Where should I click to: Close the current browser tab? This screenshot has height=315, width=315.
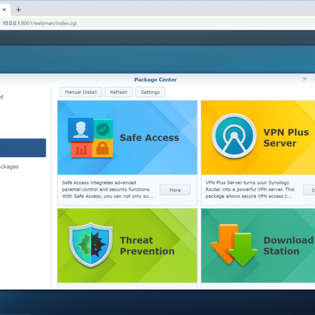(4, 10)
